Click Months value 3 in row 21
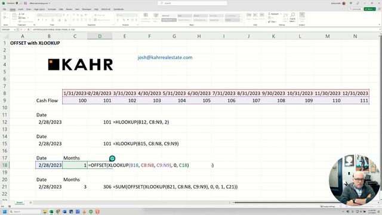Viewport: 382px width, 215px height. coord(85,187)
